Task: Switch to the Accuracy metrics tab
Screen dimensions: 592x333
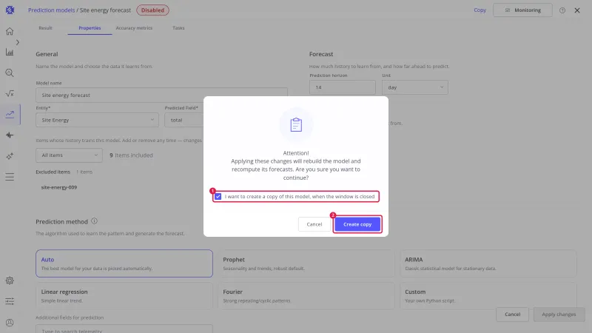Action: pos(134,28)
